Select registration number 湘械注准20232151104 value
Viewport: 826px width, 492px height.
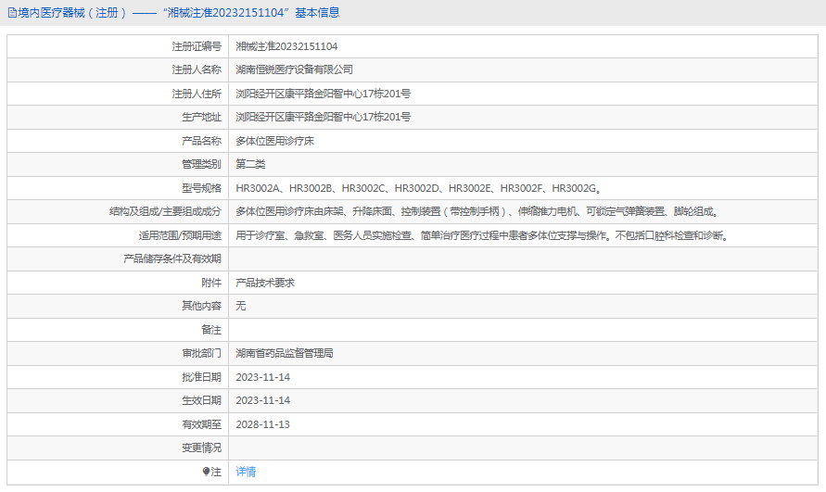[286, 46]
